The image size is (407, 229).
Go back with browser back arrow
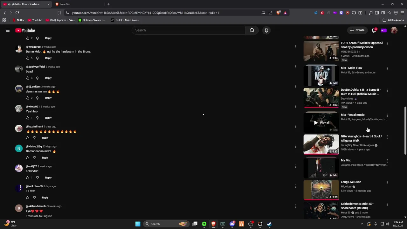(x=4, y=13)
